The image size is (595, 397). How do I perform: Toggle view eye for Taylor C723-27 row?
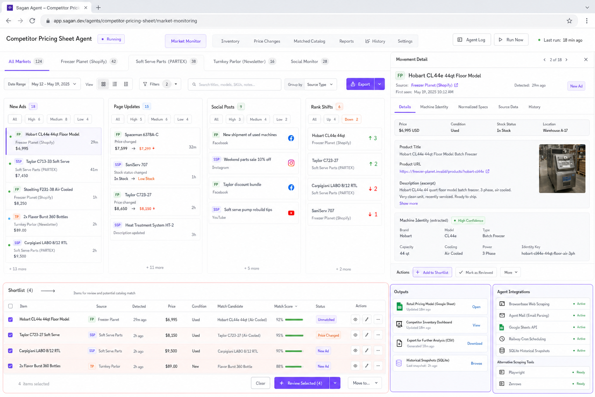tap(355, 335)
